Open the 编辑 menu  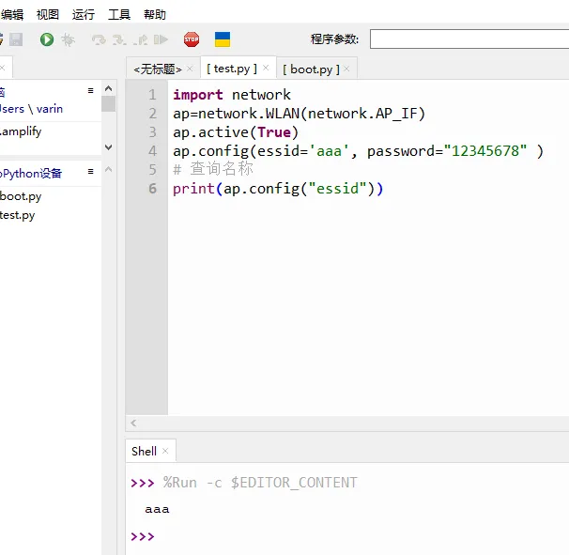[x=12, y=14]
